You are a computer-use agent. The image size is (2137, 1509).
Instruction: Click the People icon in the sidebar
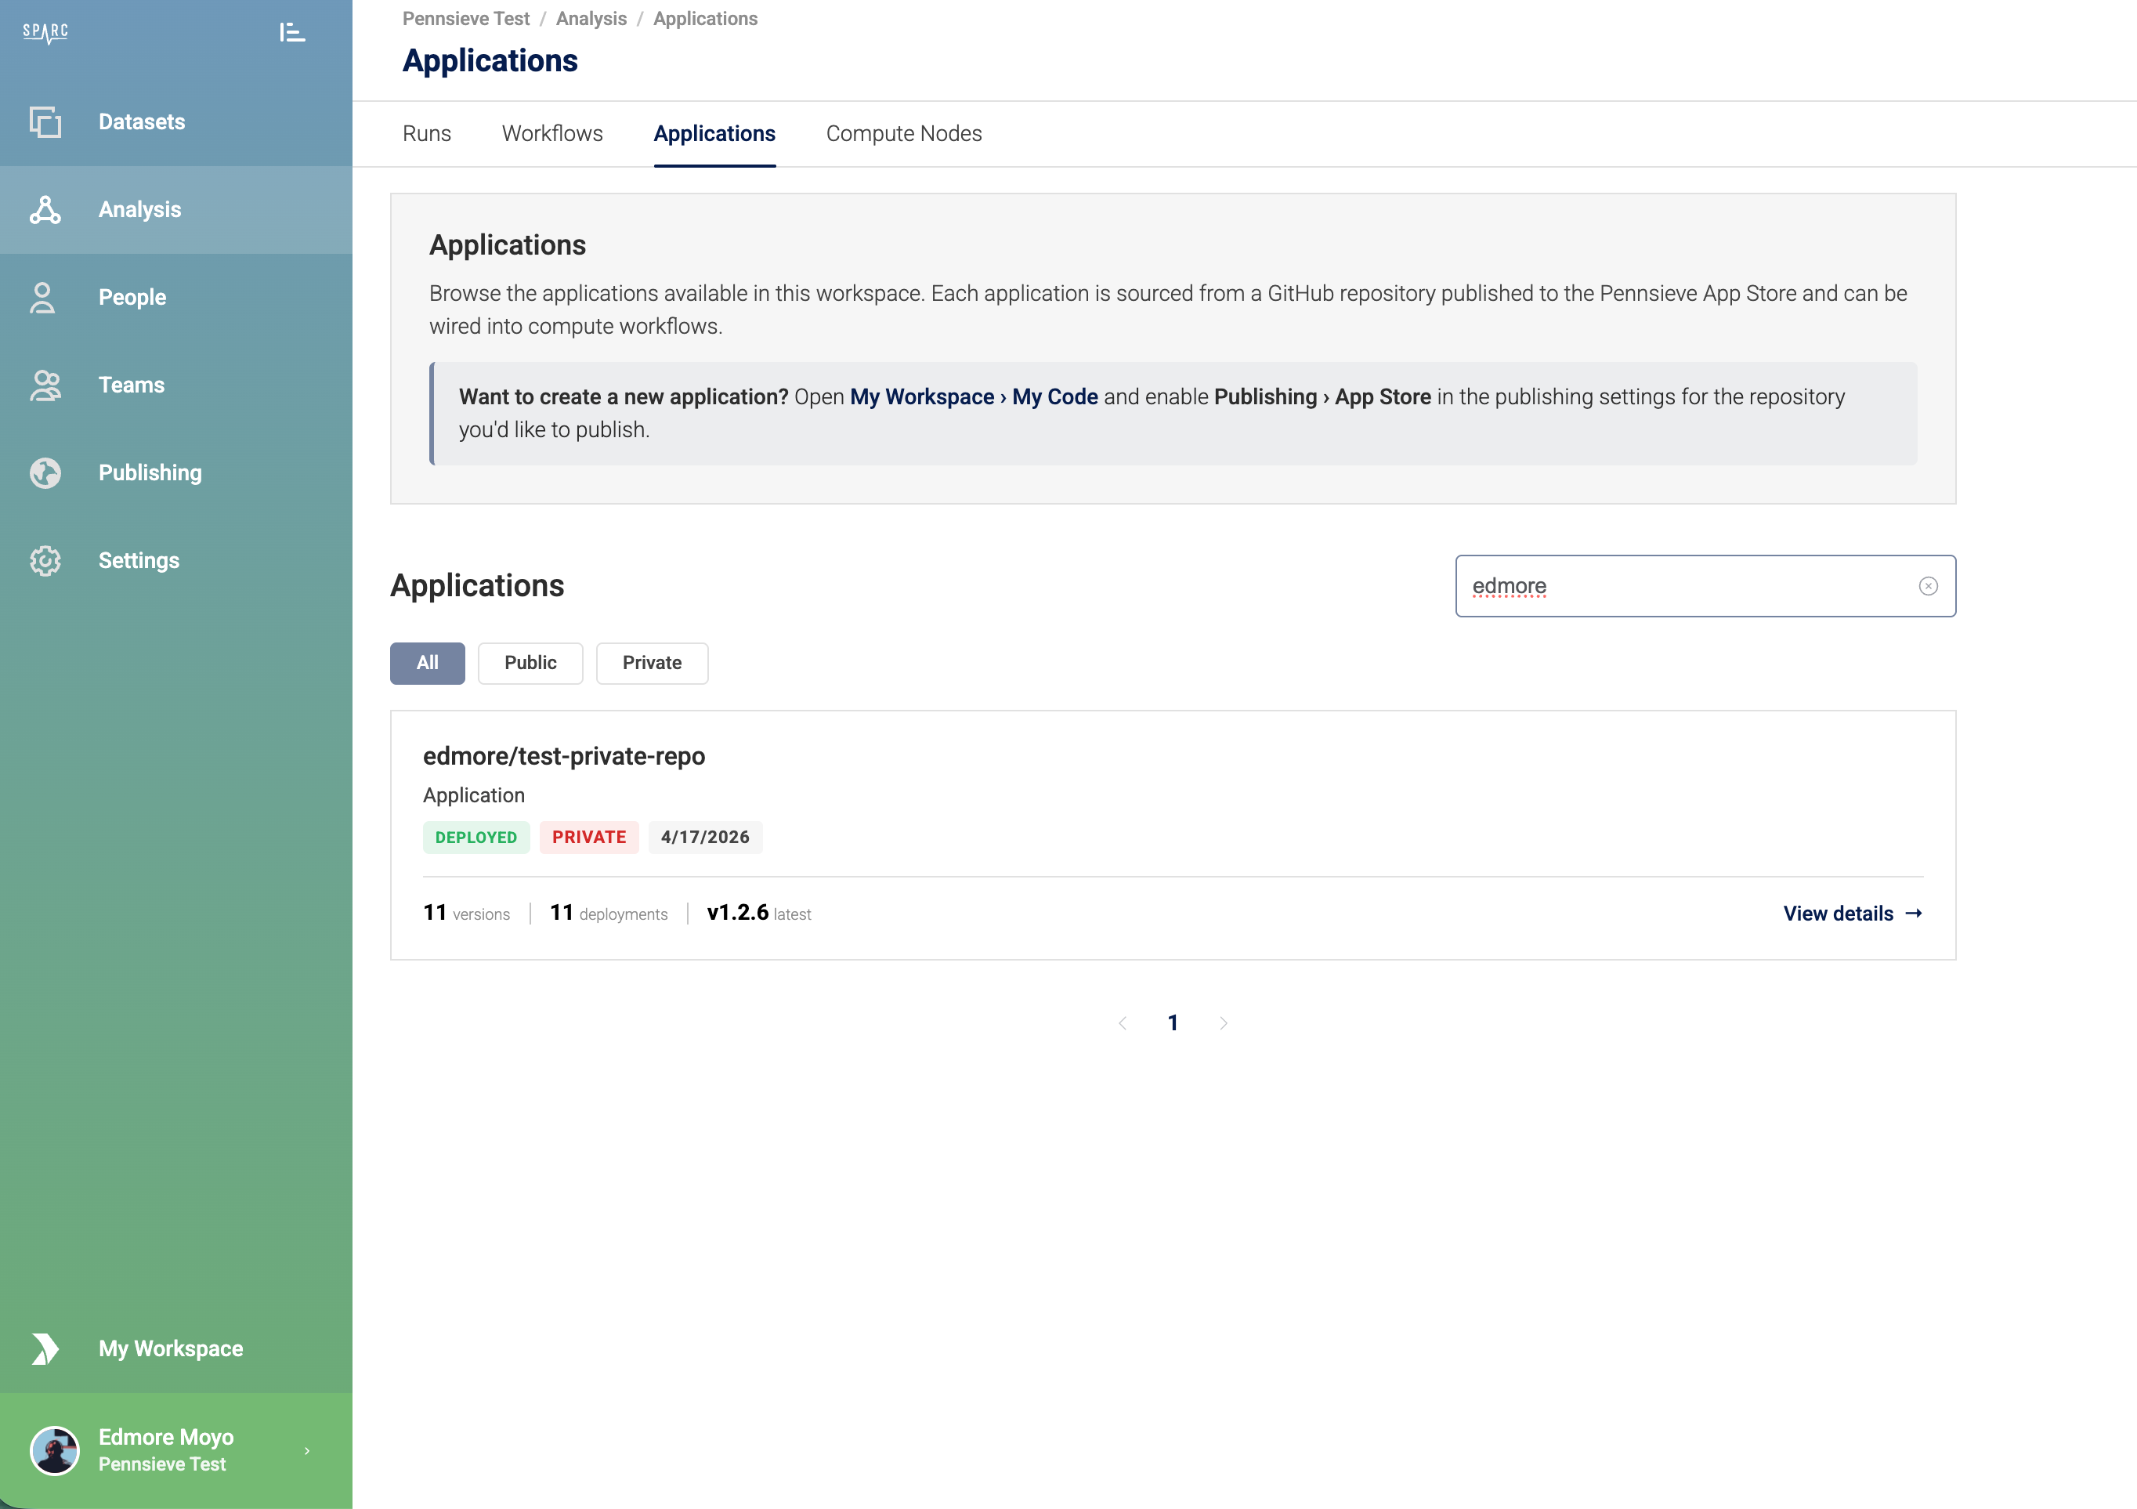43,297
